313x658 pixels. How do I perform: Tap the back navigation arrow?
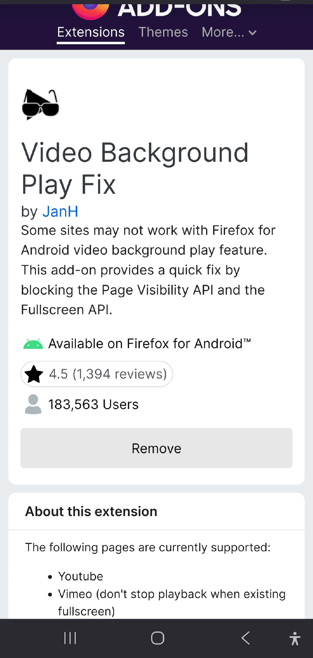245,638
